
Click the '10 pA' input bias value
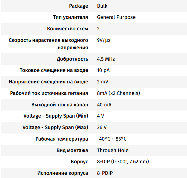[x=103, y=70]
